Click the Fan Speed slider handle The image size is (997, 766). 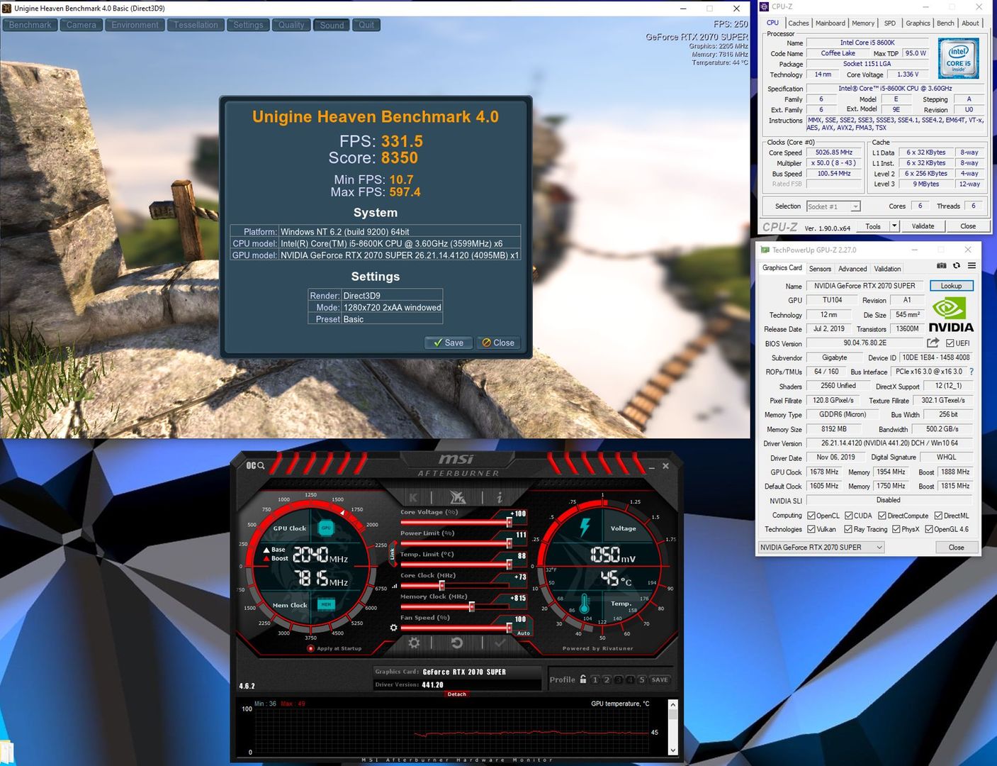[509, 628]
